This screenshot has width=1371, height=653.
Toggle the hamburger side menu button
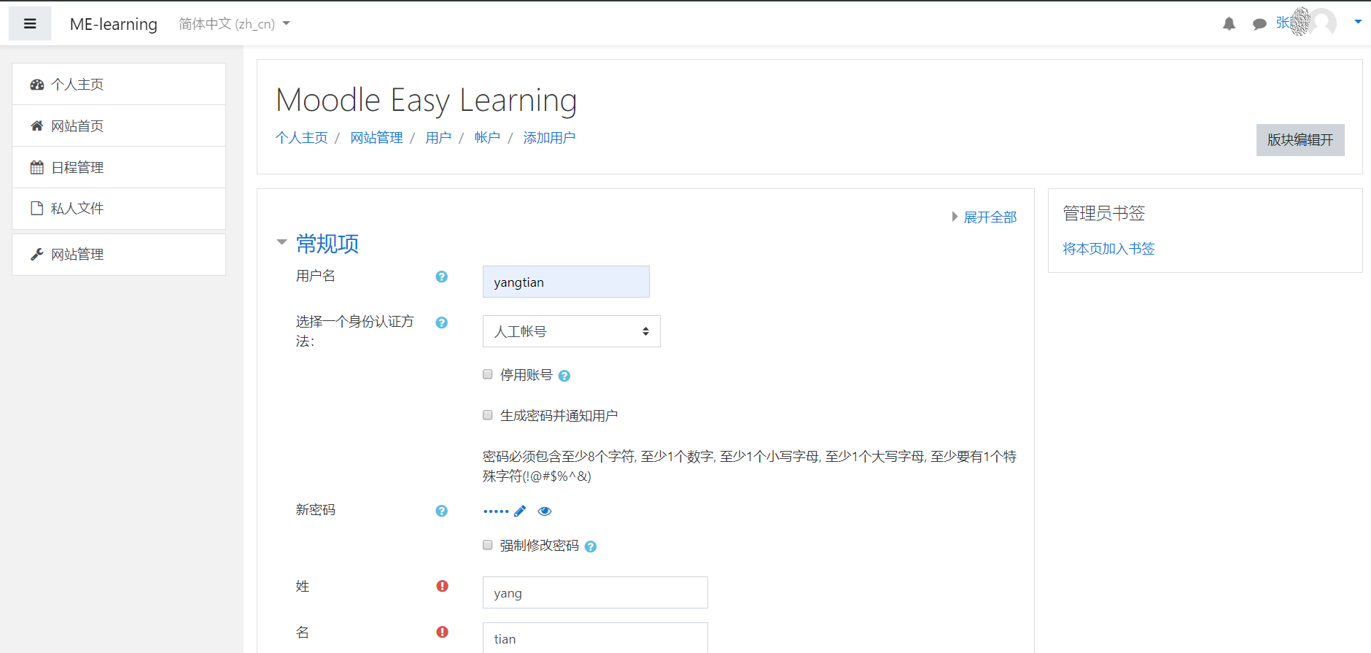[30, 23]
